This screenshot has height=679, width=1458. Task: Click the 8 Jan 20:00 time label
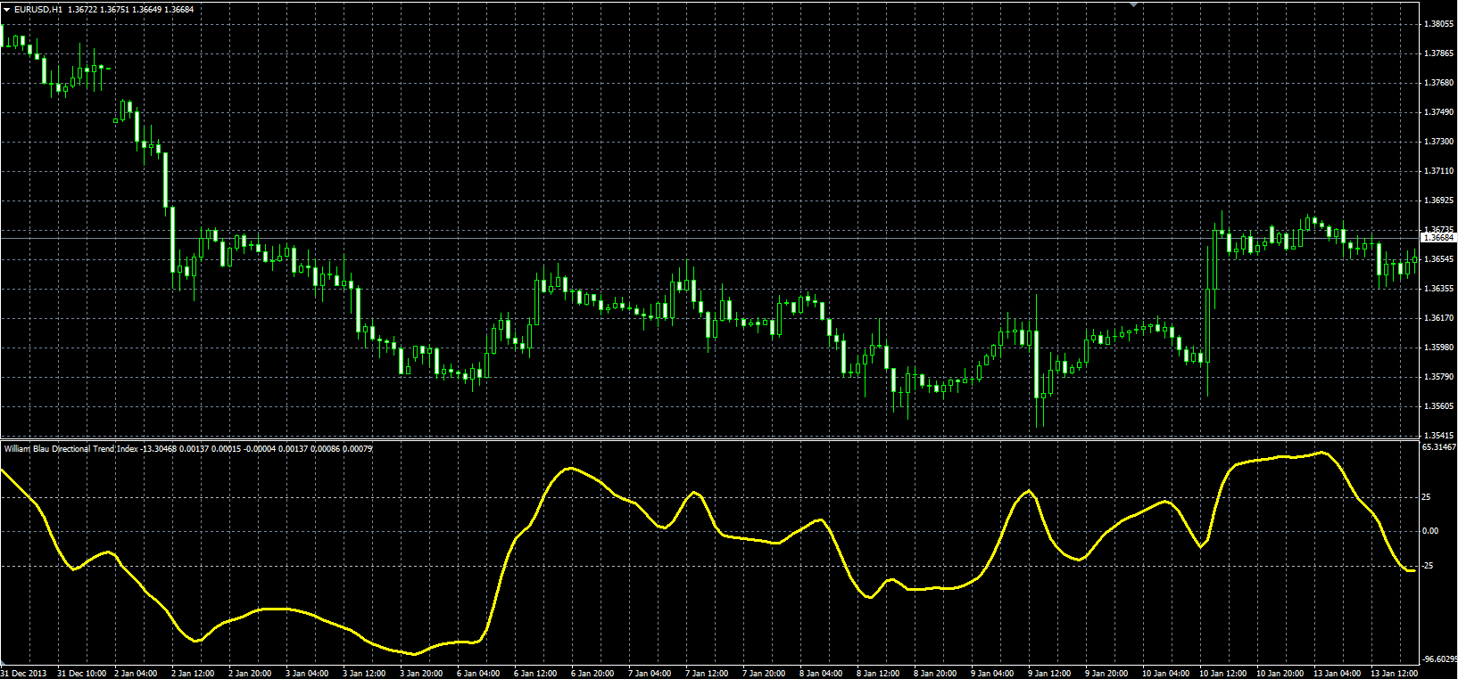[935, 674]
